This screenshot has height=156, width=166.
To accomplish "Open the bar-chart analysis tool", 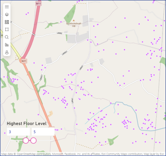I will [x=7, y=45].
